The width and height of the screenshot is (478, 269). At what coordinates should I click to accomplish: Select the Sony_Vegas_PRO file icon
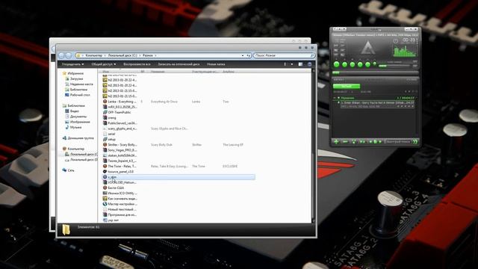coord(105,150)
